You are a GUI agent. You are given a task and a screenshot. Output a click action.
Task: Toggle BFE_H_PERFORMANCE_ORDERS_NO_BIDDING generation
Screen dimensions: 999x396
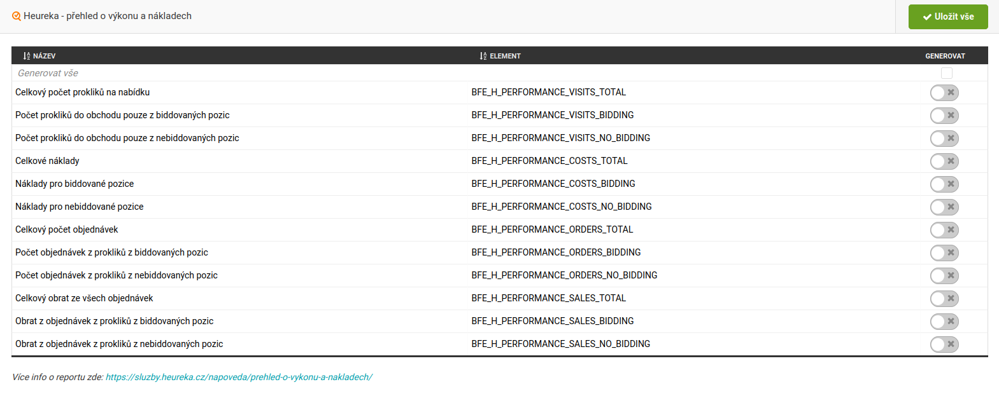(944, 276)
